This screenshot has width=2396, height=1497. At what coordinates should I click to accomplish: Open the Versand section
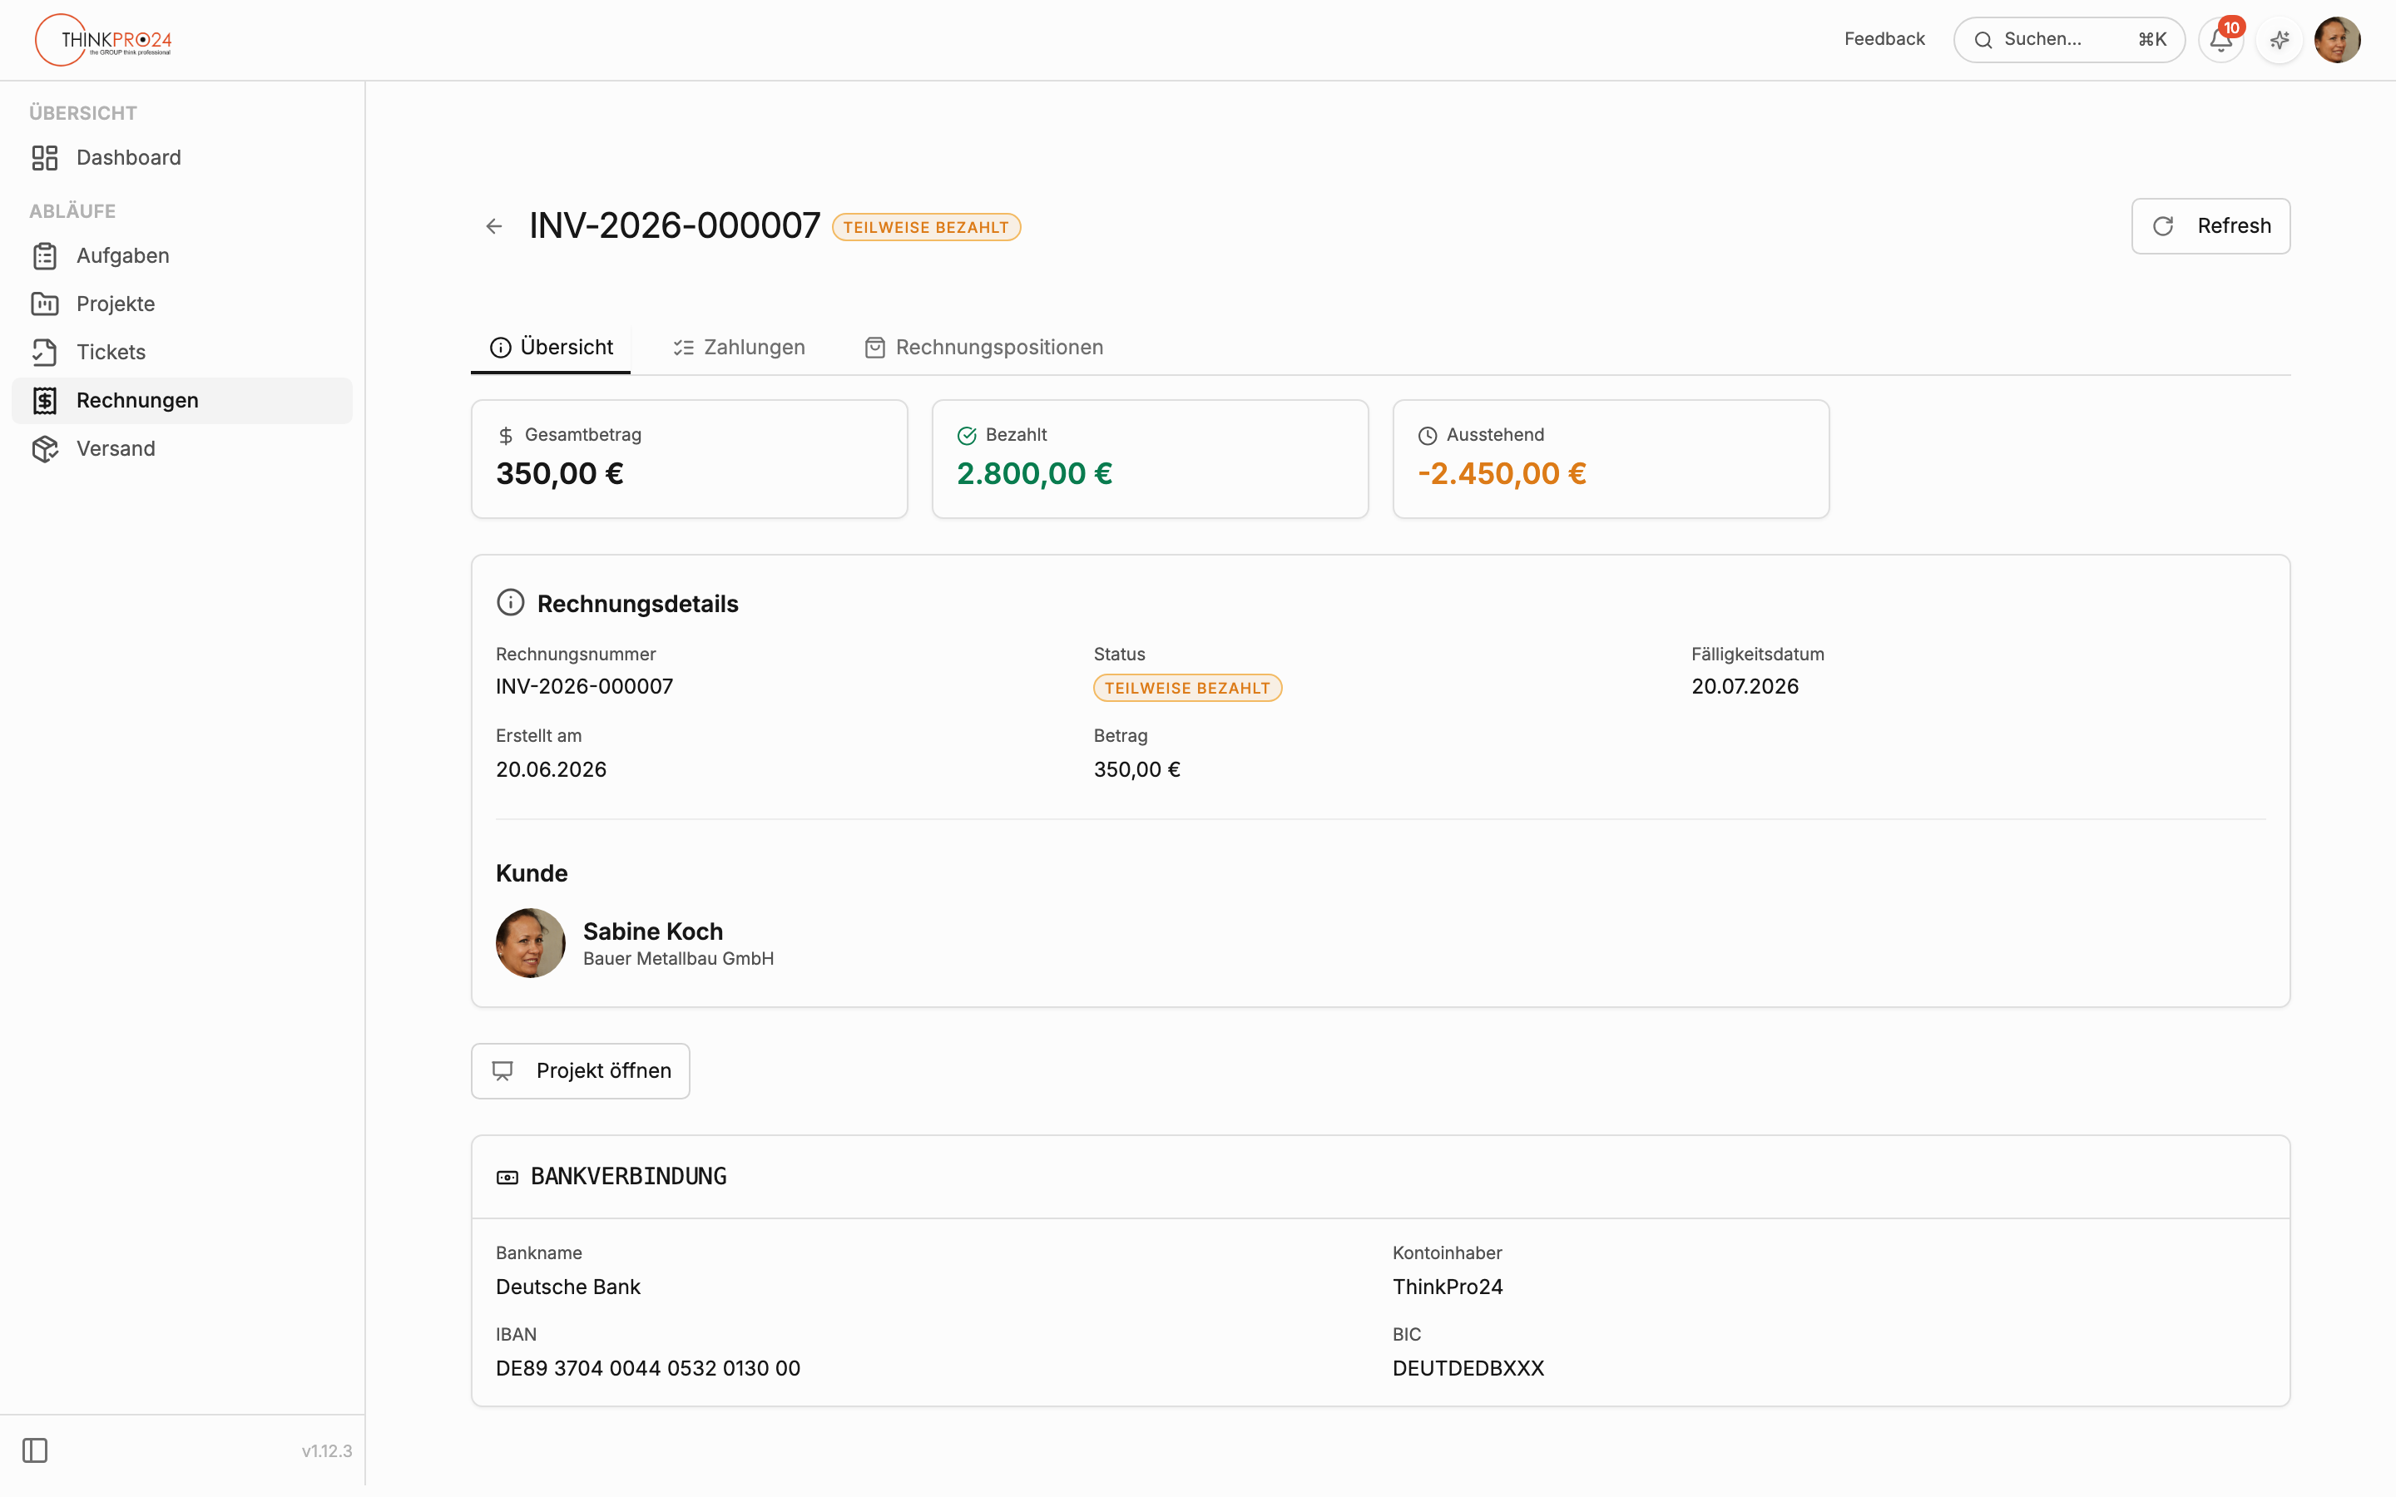click(182, 448)
